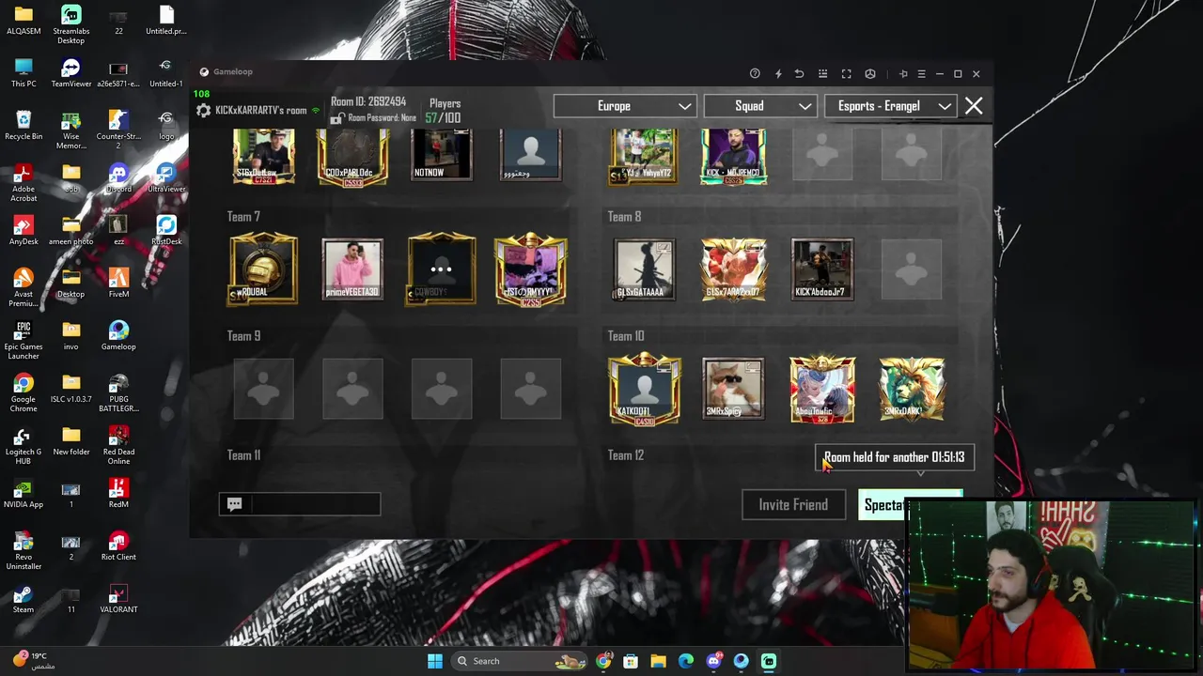The height and width of the screenshot is (676, 1203).
Task: Click the Team 7 label
Action: pos(243,217)
